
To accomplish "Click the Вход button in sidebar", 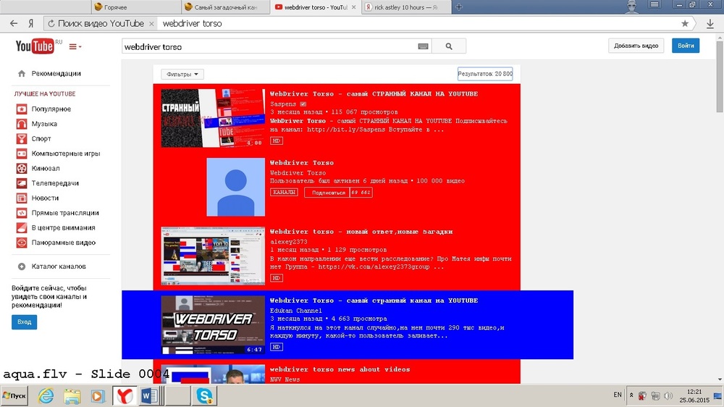I will click(x=24, y=322).
